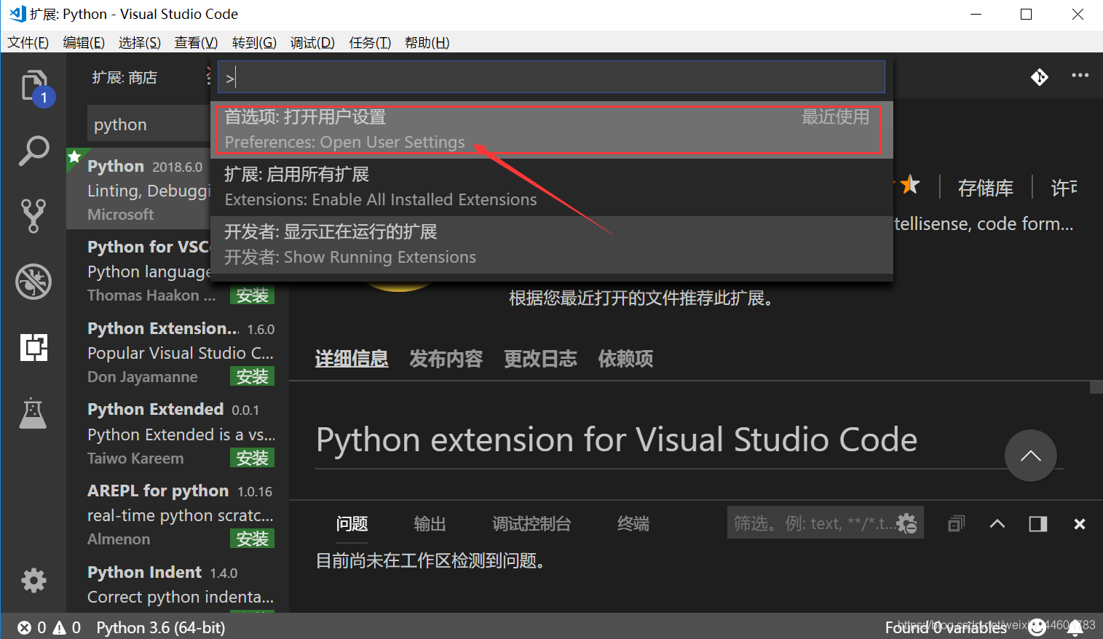Select the Python 2018.6.0 Microsoft extension

[x=139, y=189]
